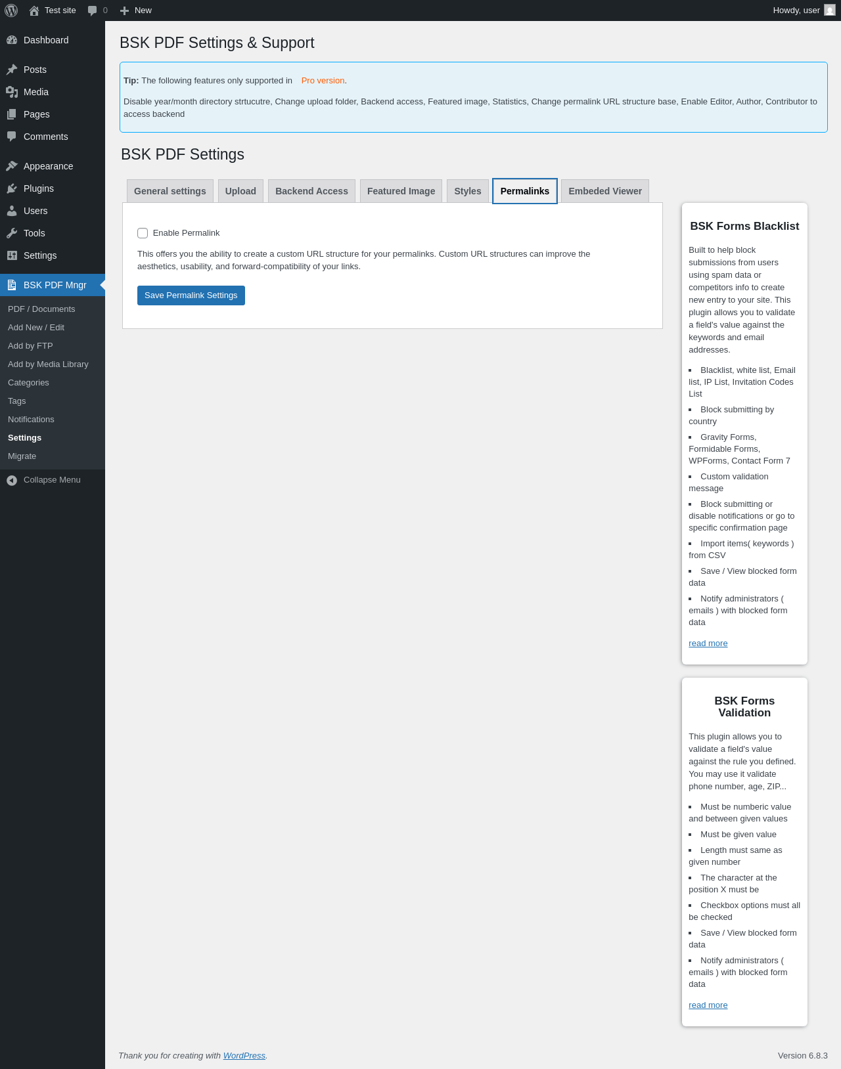This screenshot has height=1069, width=841.
Task: Switch to the Upload tab
Action: coord(240,191)
